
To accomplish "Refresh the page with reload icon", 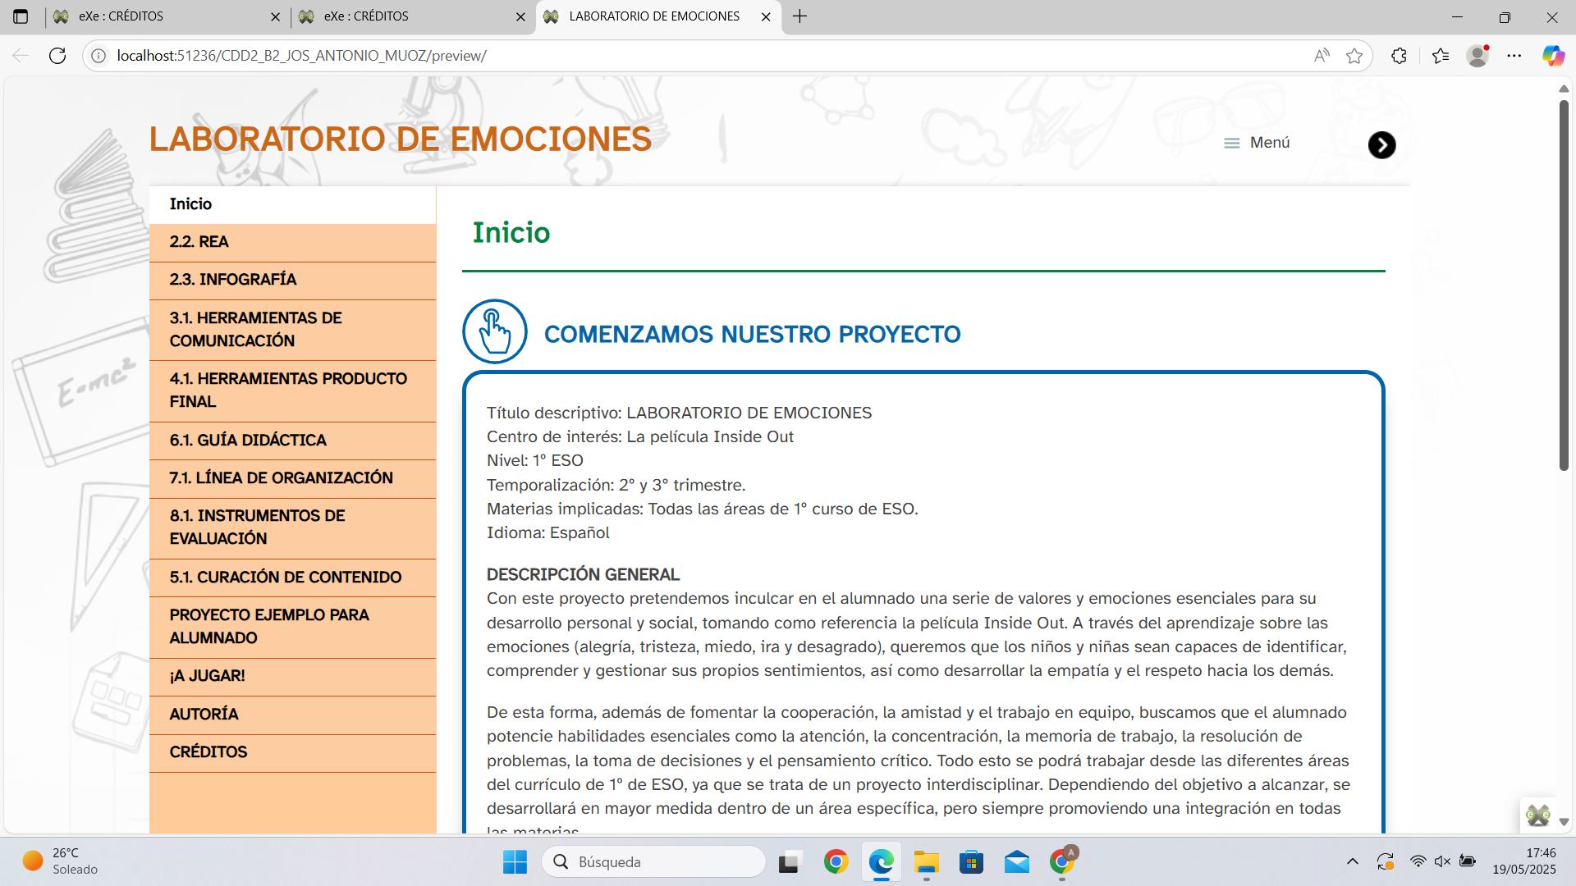I will tap(57, 56).
